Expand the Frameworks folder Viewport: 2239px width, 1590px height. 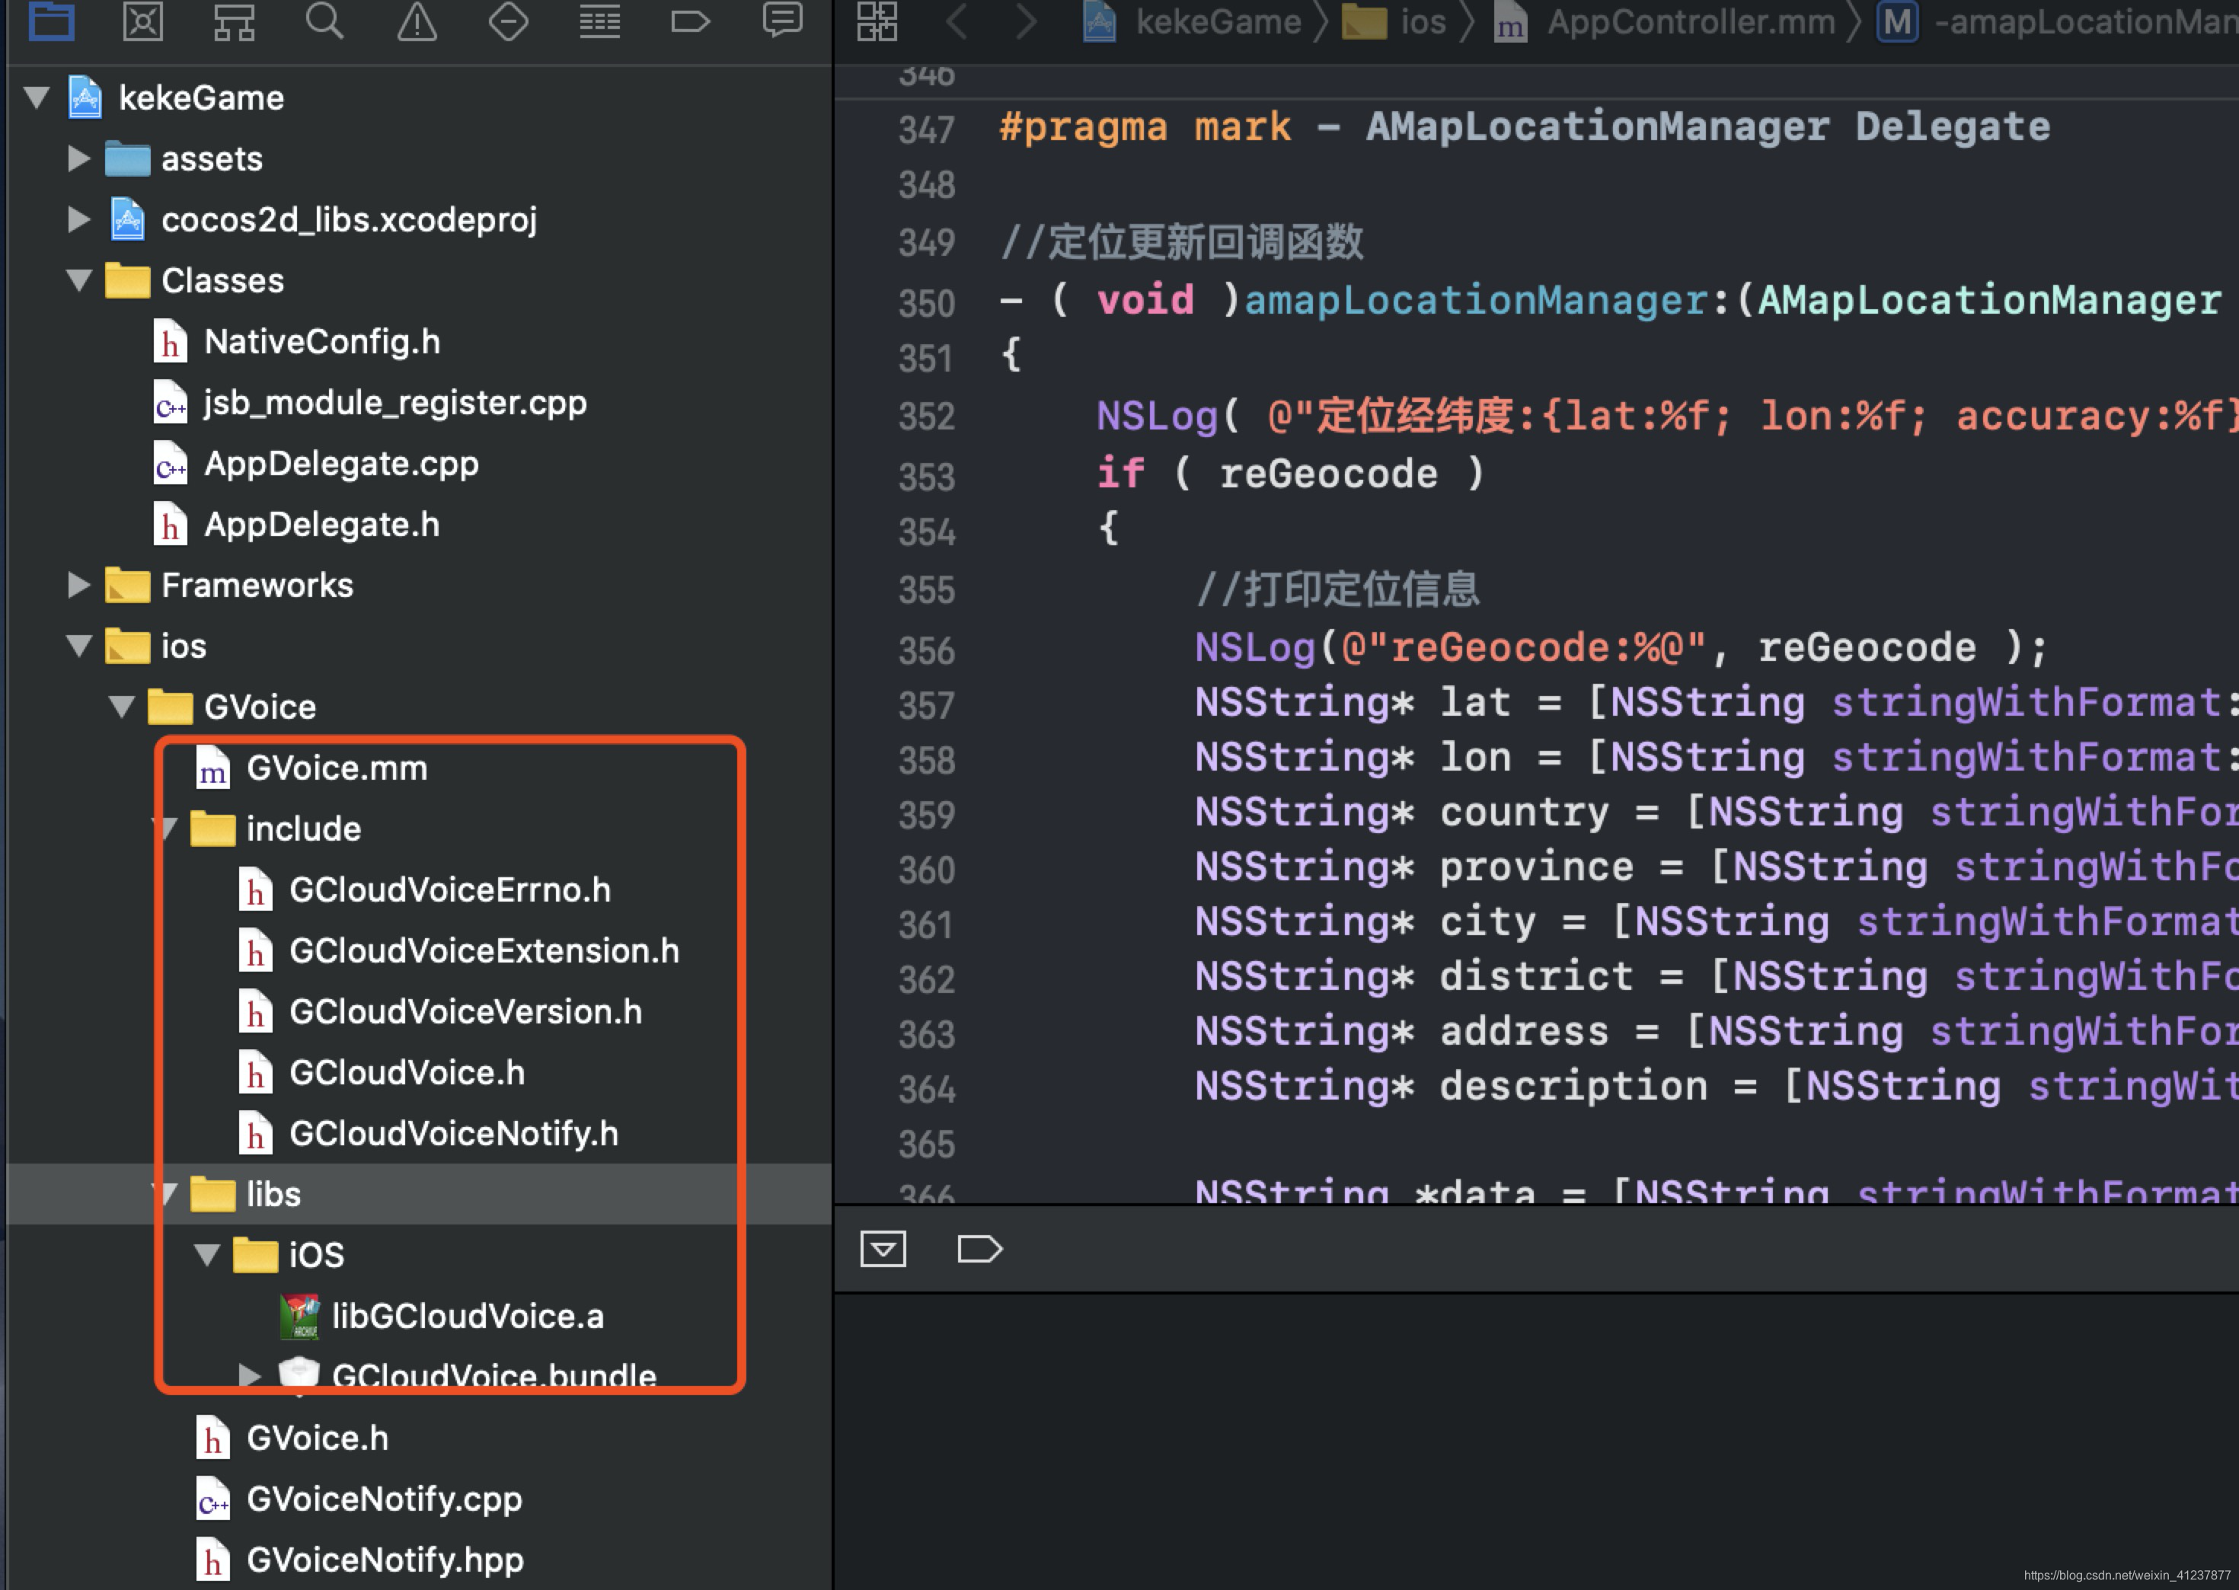tap(79, 585)
